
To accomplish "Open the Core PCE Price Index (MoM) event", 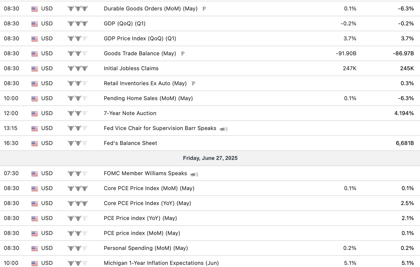I will click(x=149, y=188).
